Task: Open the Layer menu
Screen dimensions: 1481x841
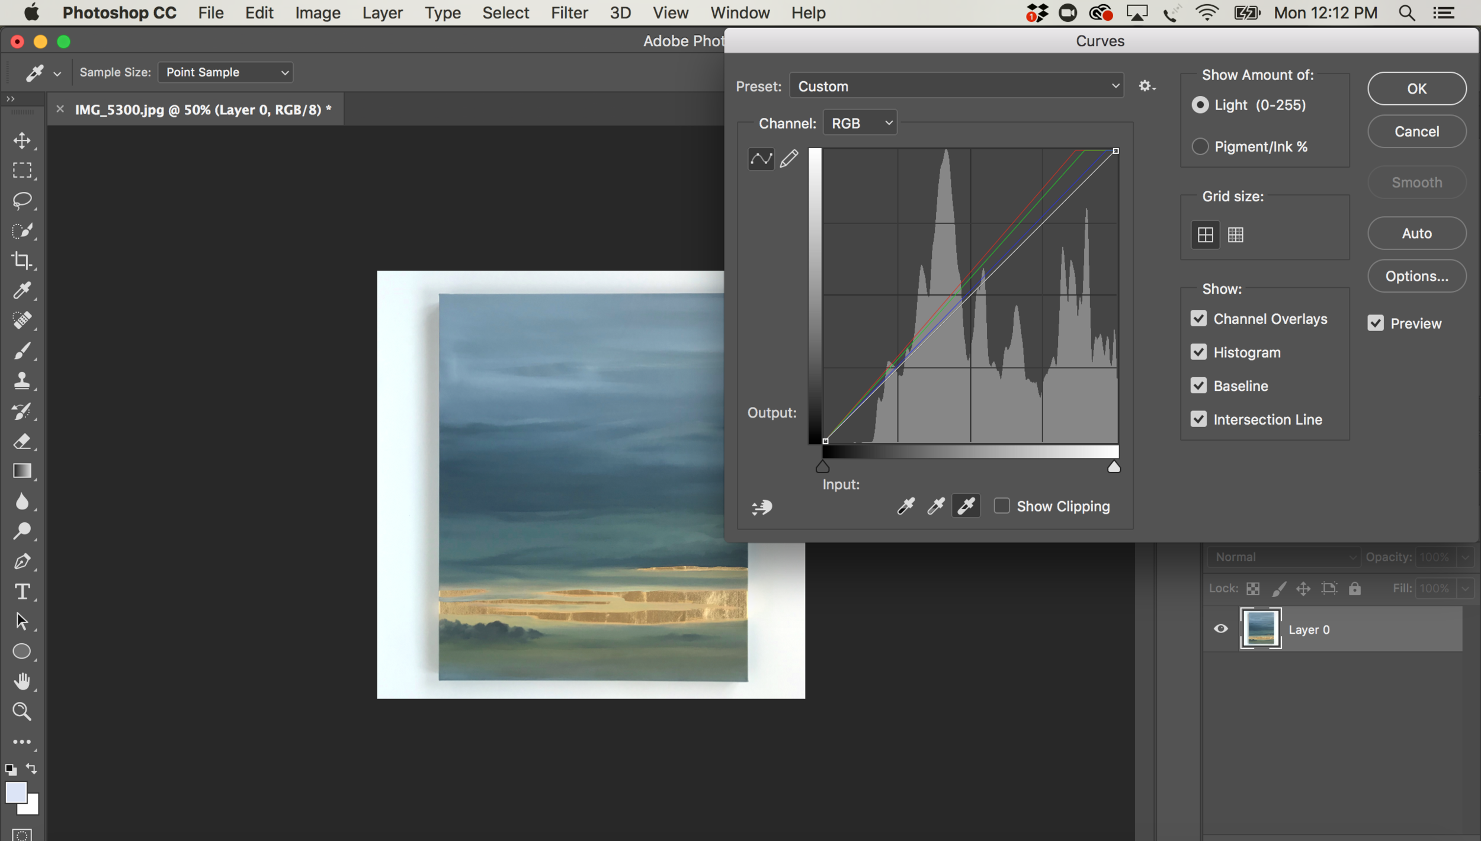Action: pyautogui.click(x=383, y=12)
